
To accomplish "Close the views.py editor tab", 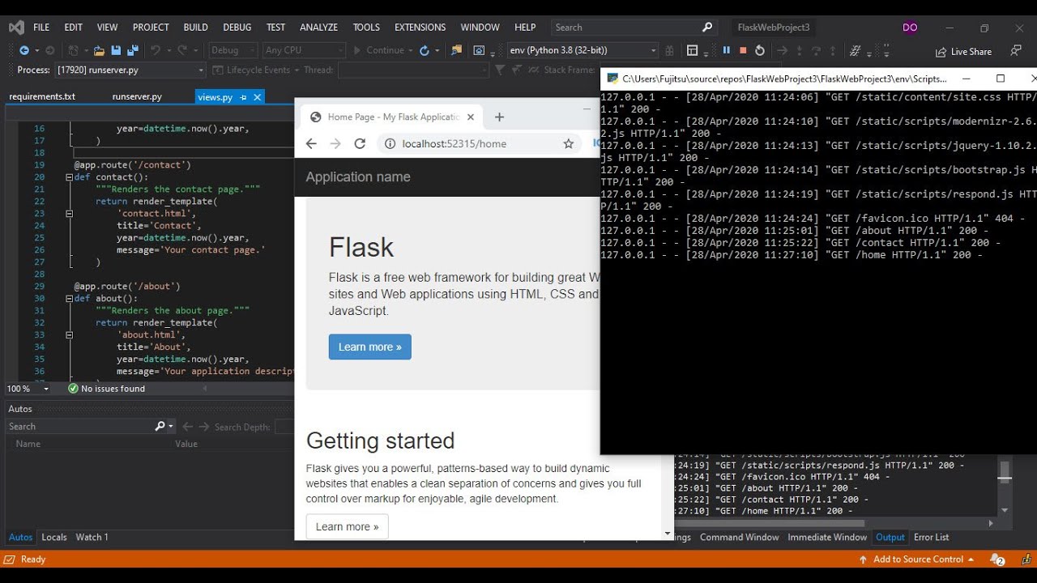I will click(258, 97).
